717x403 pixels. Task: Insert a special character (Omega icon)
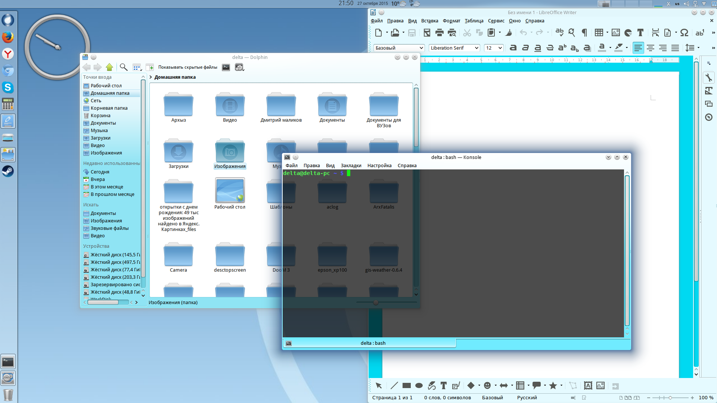(684, 33)
